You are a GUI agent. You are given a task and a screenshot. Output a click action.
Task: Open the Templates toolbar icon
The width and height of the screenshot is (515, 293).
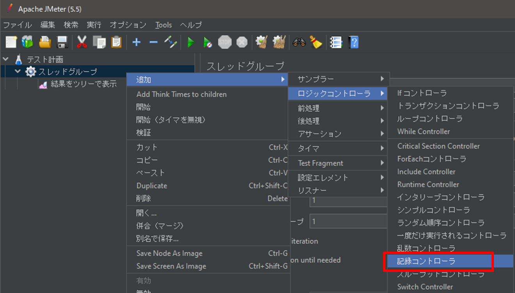click(x=27, y=42)
